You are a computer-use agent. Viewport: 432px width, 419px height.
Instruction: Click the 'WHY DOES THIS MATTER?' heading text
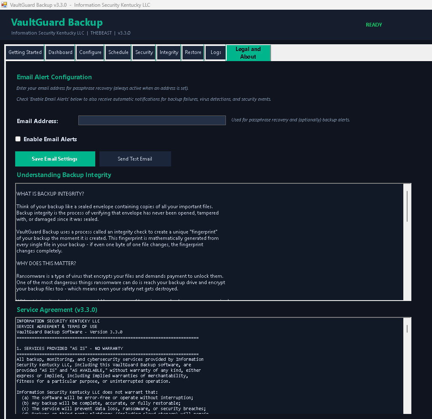click(x=46, y=263)
